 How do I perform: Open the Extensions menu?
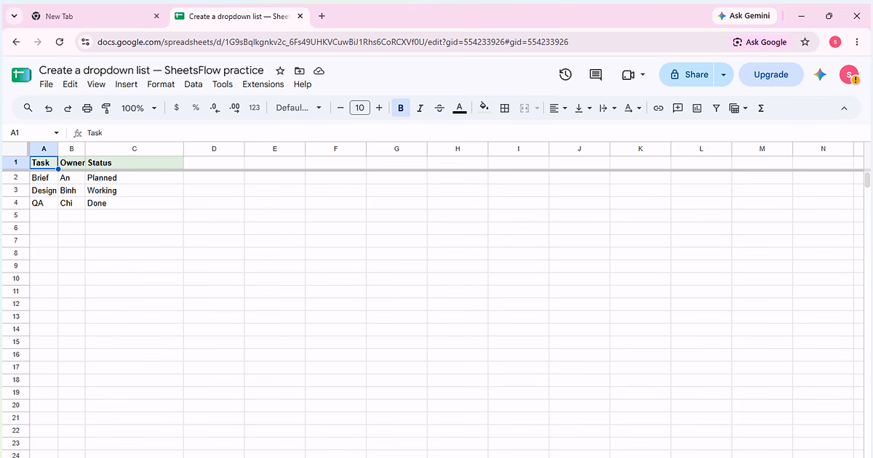pos(263,84)
